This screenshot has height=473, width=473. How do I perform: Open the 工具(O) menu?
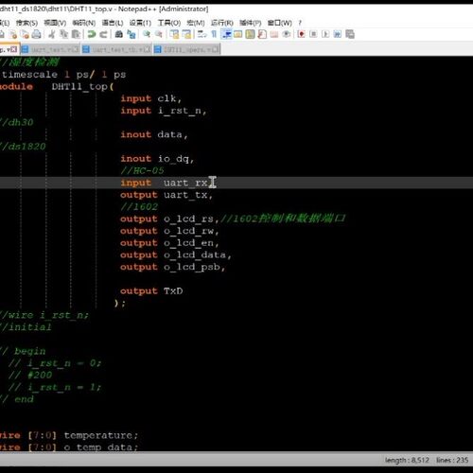(169, 23)
